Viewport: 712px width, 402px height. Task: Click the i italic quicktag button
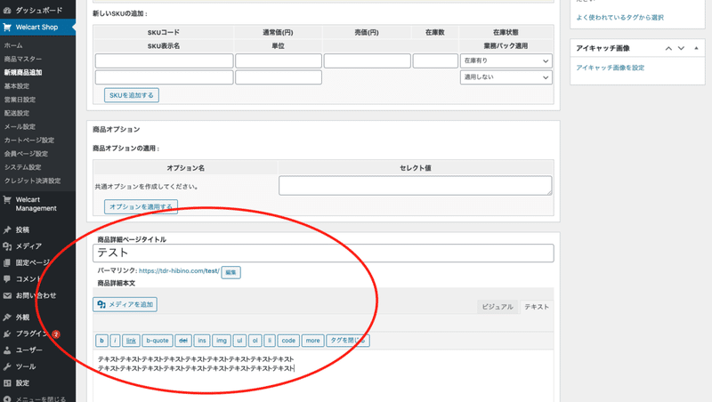click(115, 341)
